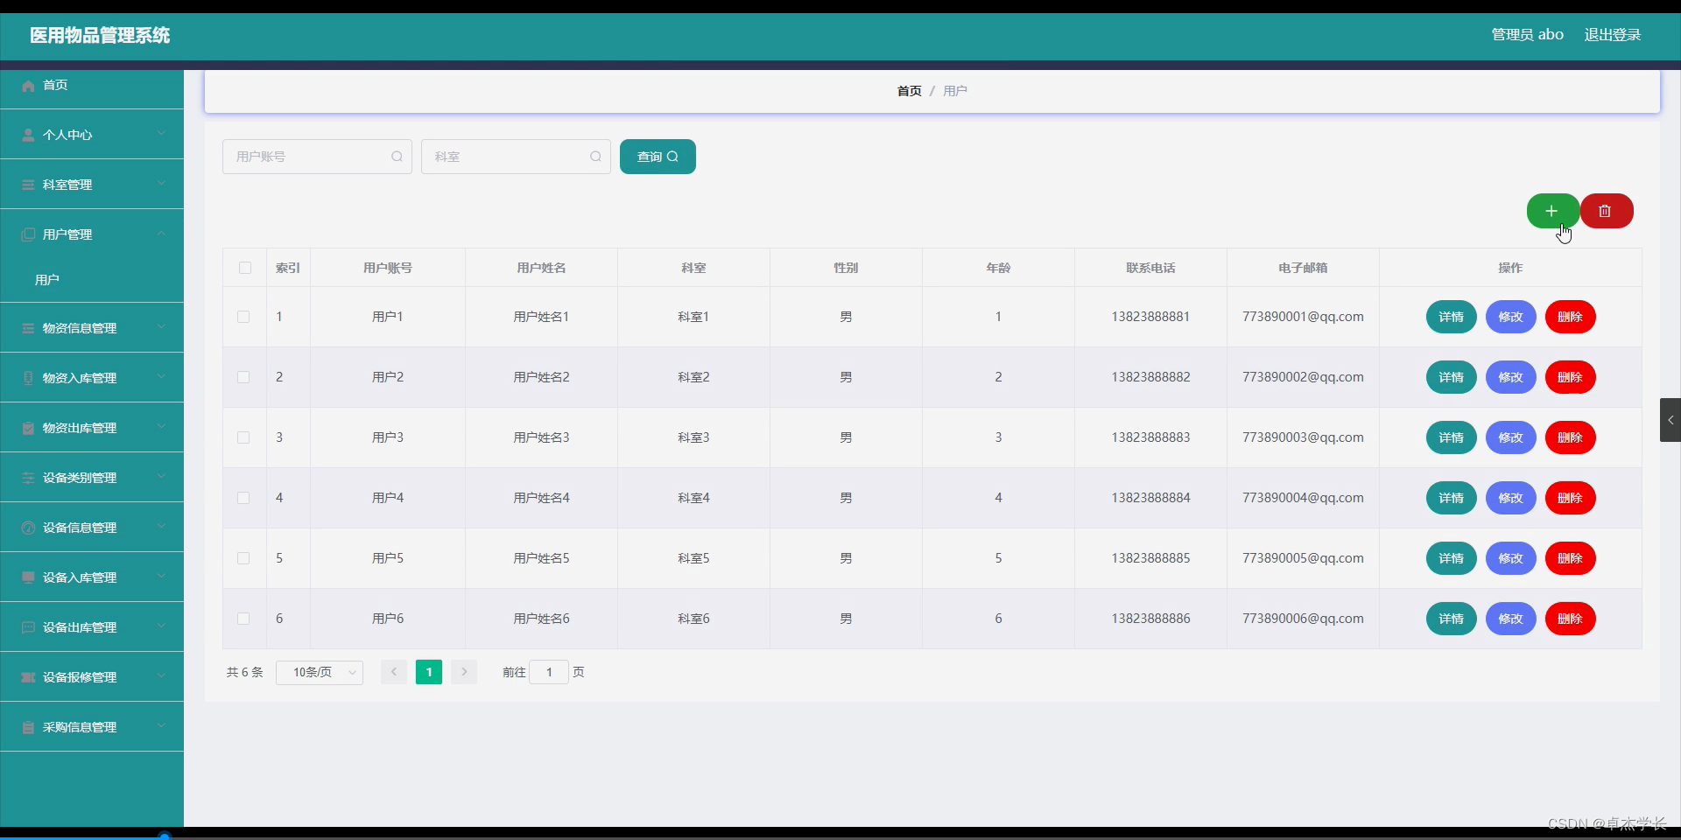
Task: Expand the 用户管理 menu
Action: (92, 234)
